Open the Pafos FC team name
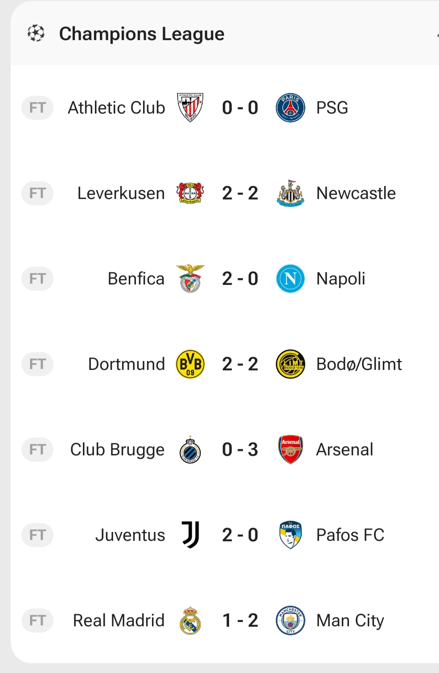Viewport: 439px width, 673px height. pos(350,535)
